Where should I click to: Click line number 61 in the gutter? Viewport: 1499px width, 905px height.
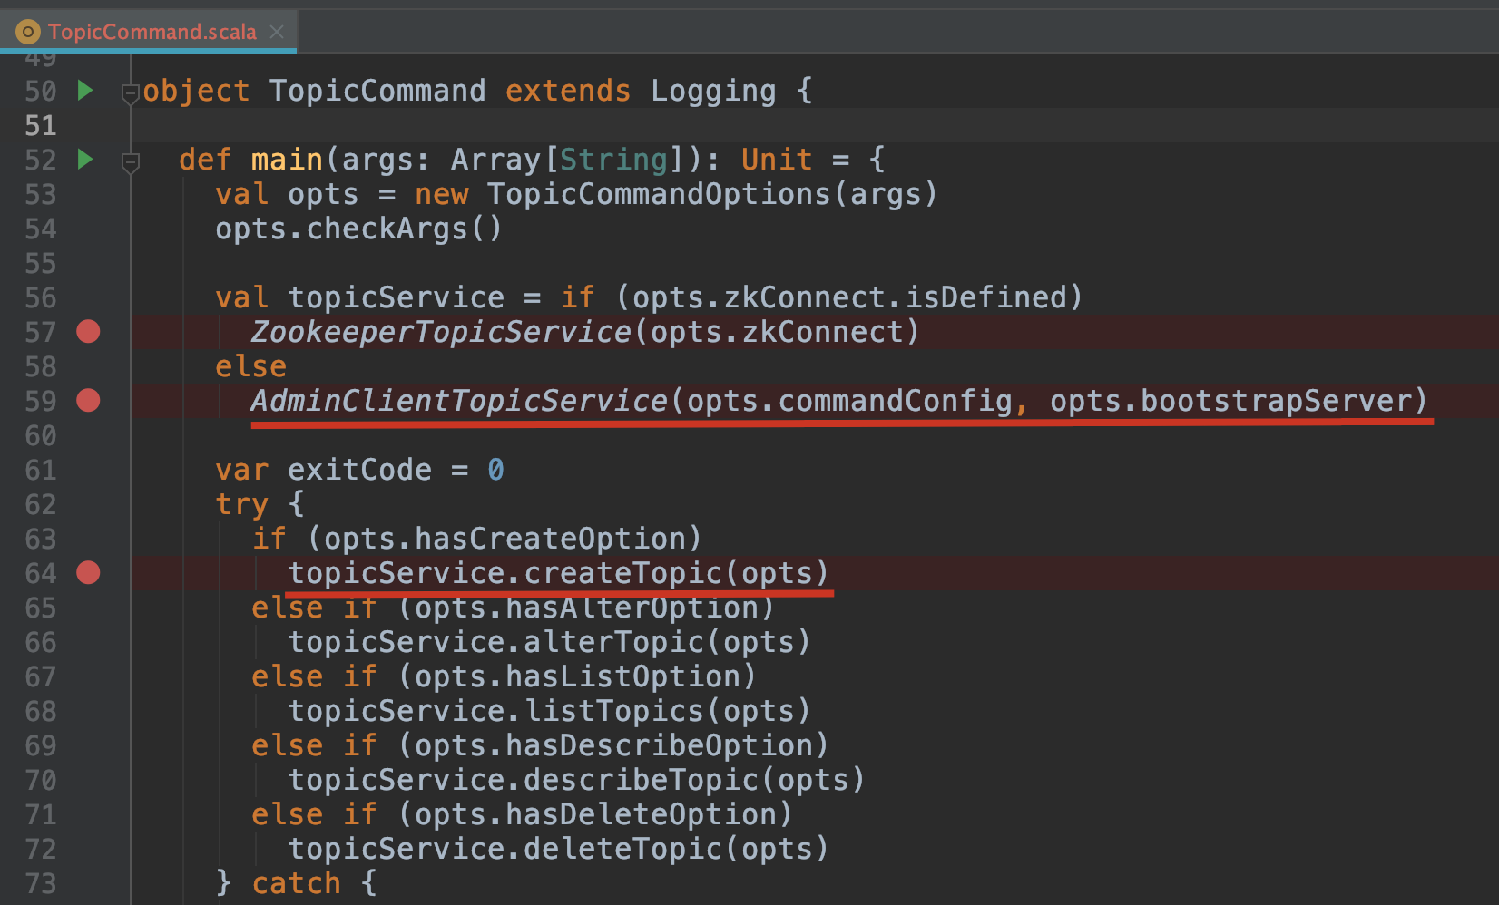(x=41, y=470)
